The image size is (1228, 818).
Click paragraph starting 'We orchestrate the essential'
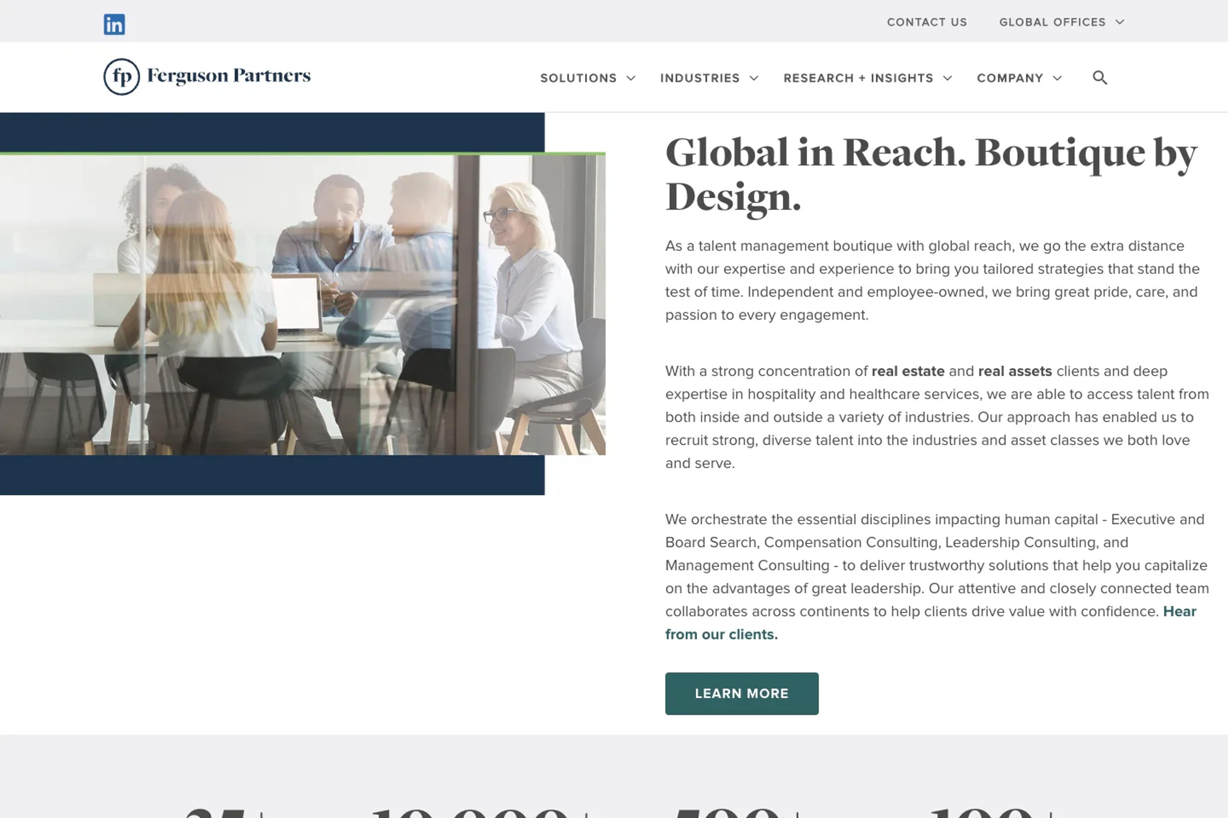click(x=937, y=576)
